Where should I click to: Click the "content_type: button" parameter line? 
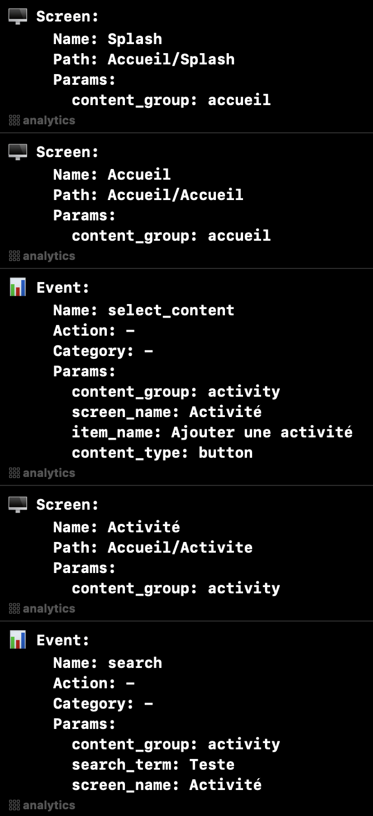click(x=162, y=453)
